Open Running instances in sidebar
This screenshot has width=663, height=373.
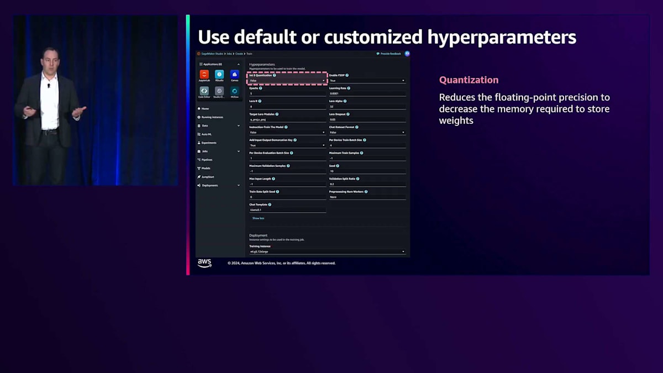pos(211,117)
